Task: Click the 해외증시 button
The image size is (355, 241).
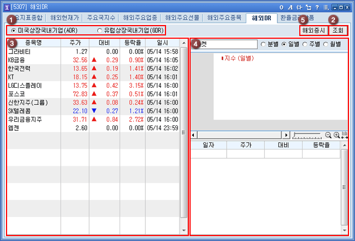Action: 313,31
